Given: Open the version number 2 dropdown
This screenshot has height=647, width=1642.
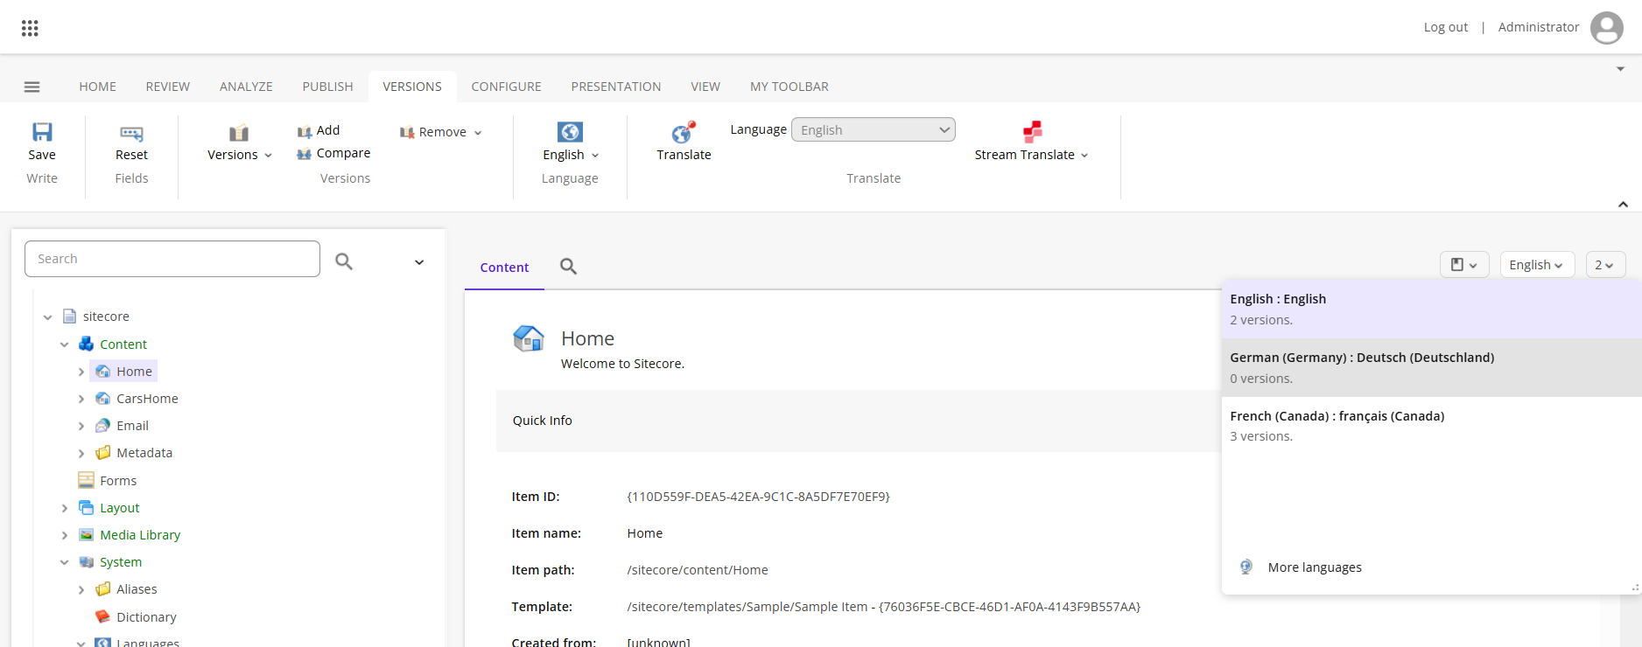Looking at the screenshot, I should point(1605,265).
